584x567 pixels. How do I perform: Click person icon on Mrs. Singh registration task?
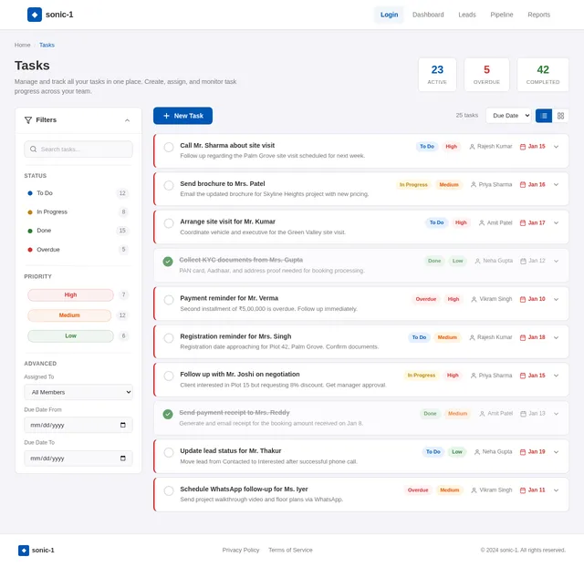(x=472, y=337)
